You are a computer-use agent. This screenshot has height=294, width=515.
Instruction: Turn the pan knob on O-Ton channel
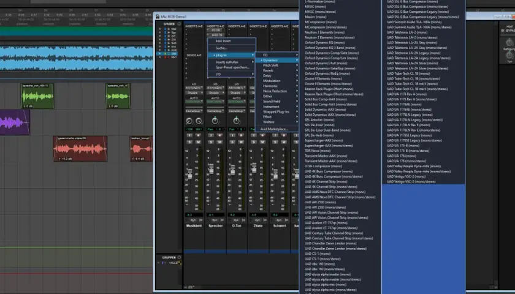(236, 121)
